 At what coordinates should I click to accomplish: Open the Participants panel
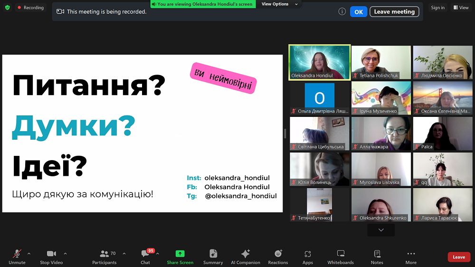point(104,257)
